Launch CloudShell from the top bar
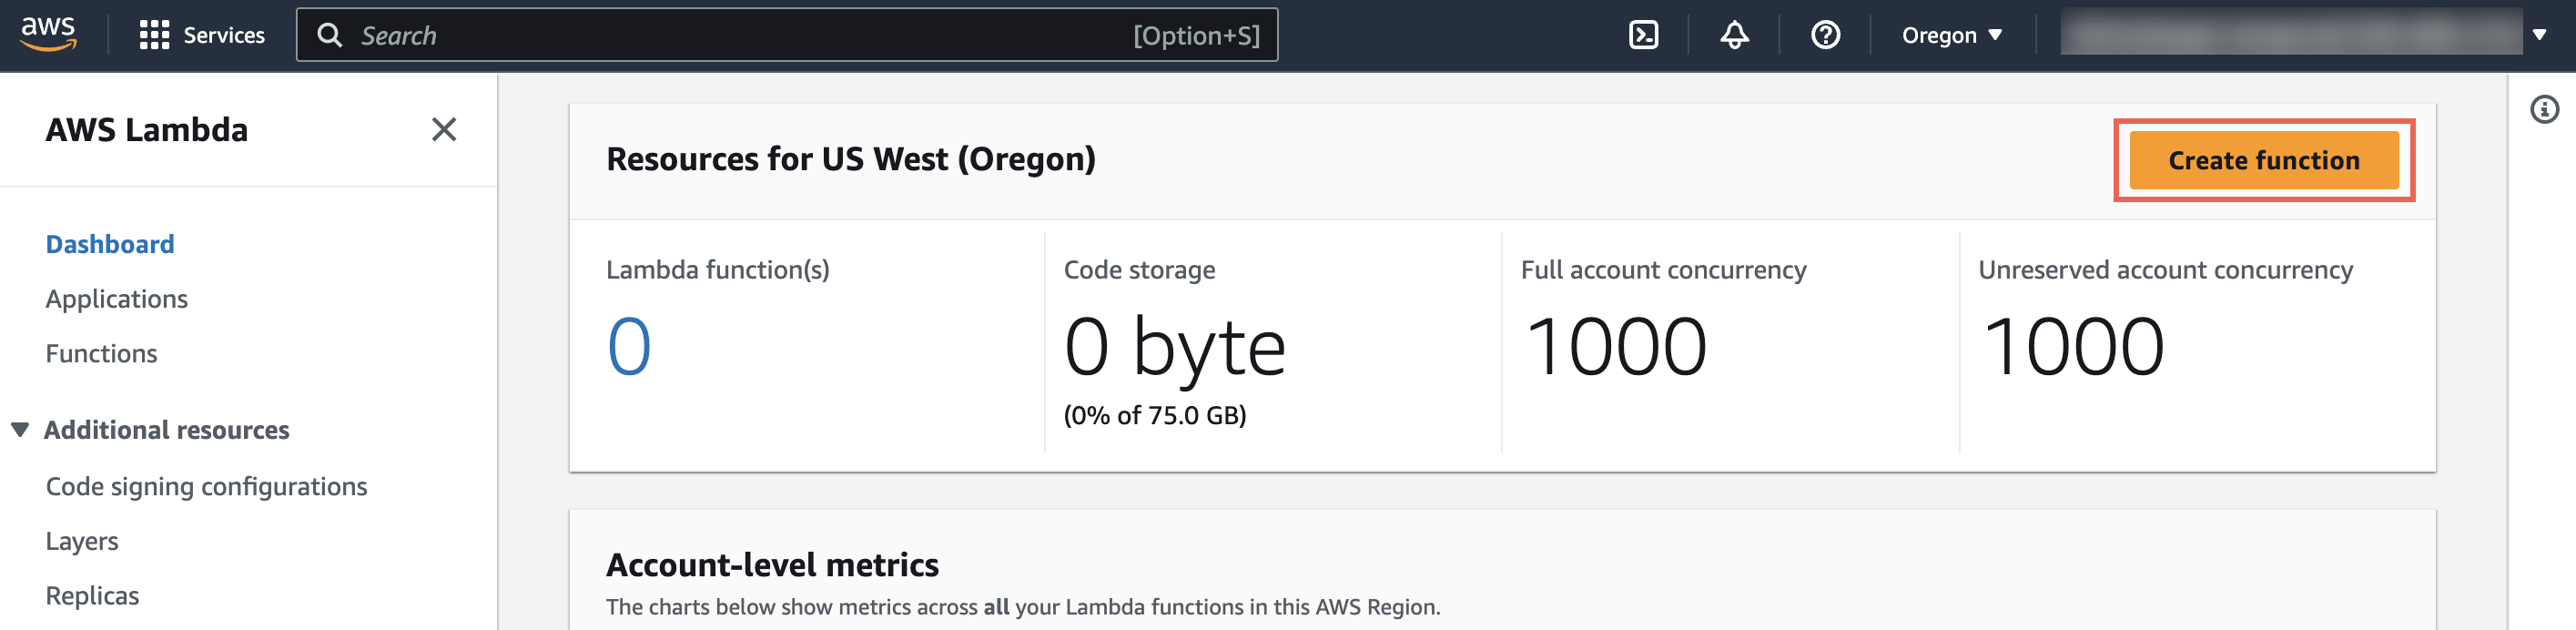This screenshot has height=630, width=2576. 1643,36
